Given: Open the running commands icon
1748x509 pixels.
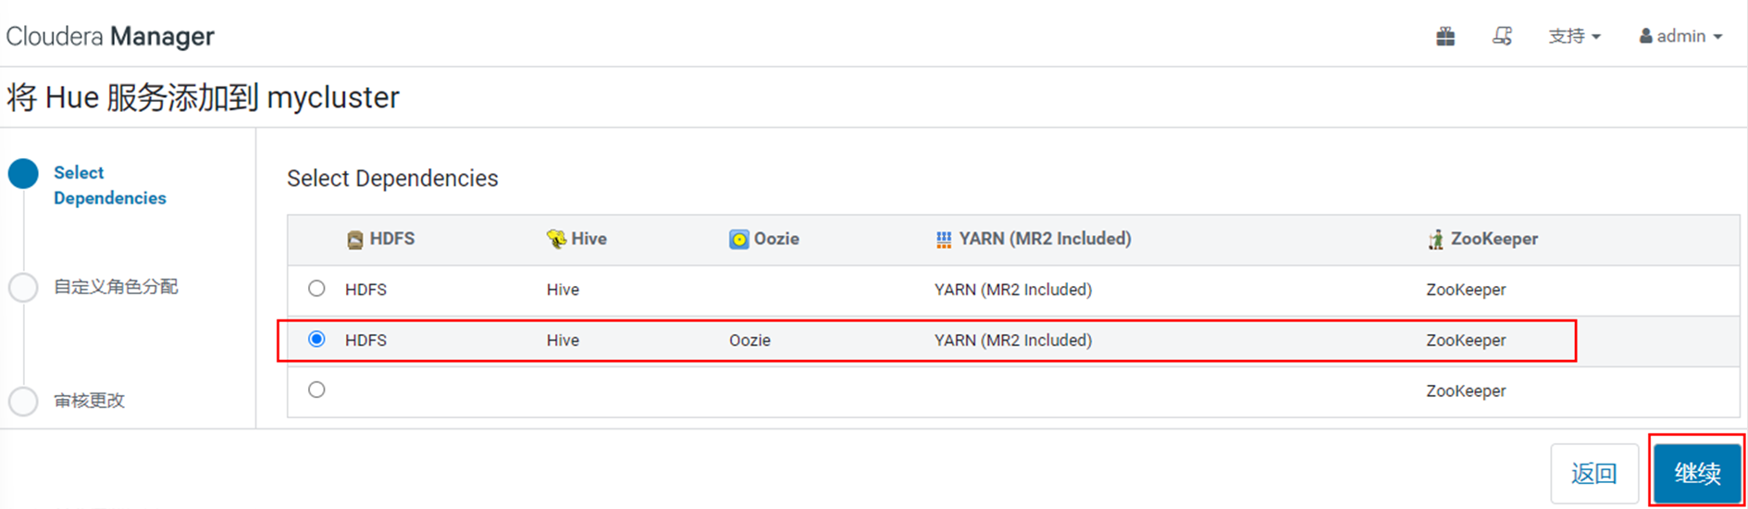Looking at the screenshot, I should tap(1502, 36).
